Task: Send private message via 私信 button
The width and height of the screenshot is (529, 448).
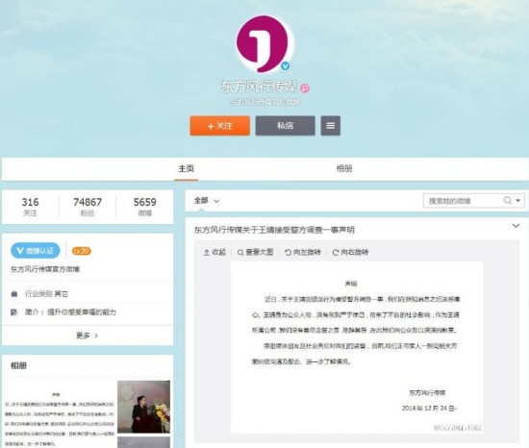Action: point(286,126)
